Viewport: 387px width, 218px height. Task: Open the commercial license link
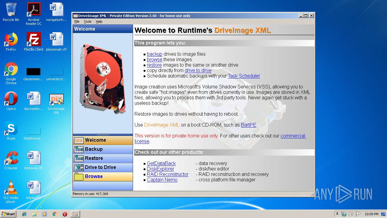[x=293, y=136]
